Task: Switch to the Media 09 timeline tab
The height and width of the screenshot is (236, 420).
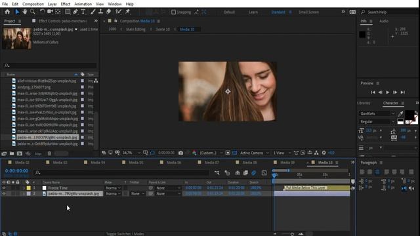Action: 287,163
